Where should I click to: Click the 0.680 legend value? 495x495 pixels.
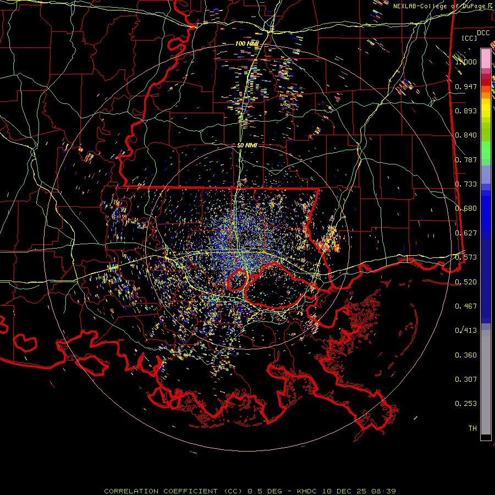(x=466, y=208)
